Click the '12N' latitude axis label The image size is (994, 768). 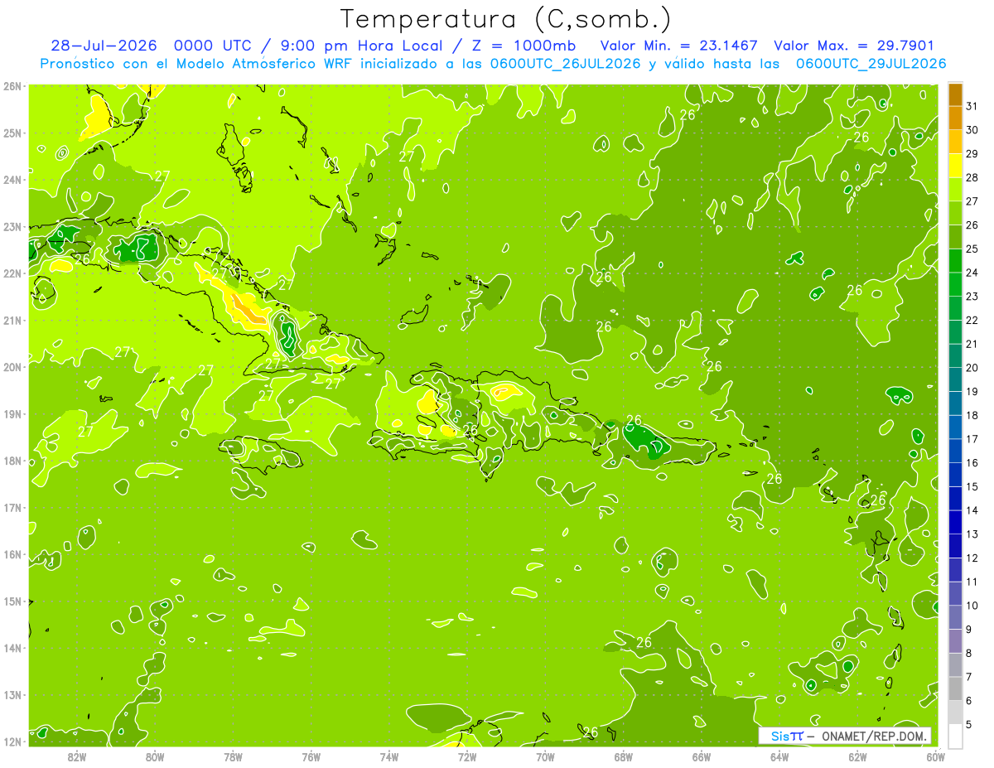(x=12, y=741)
